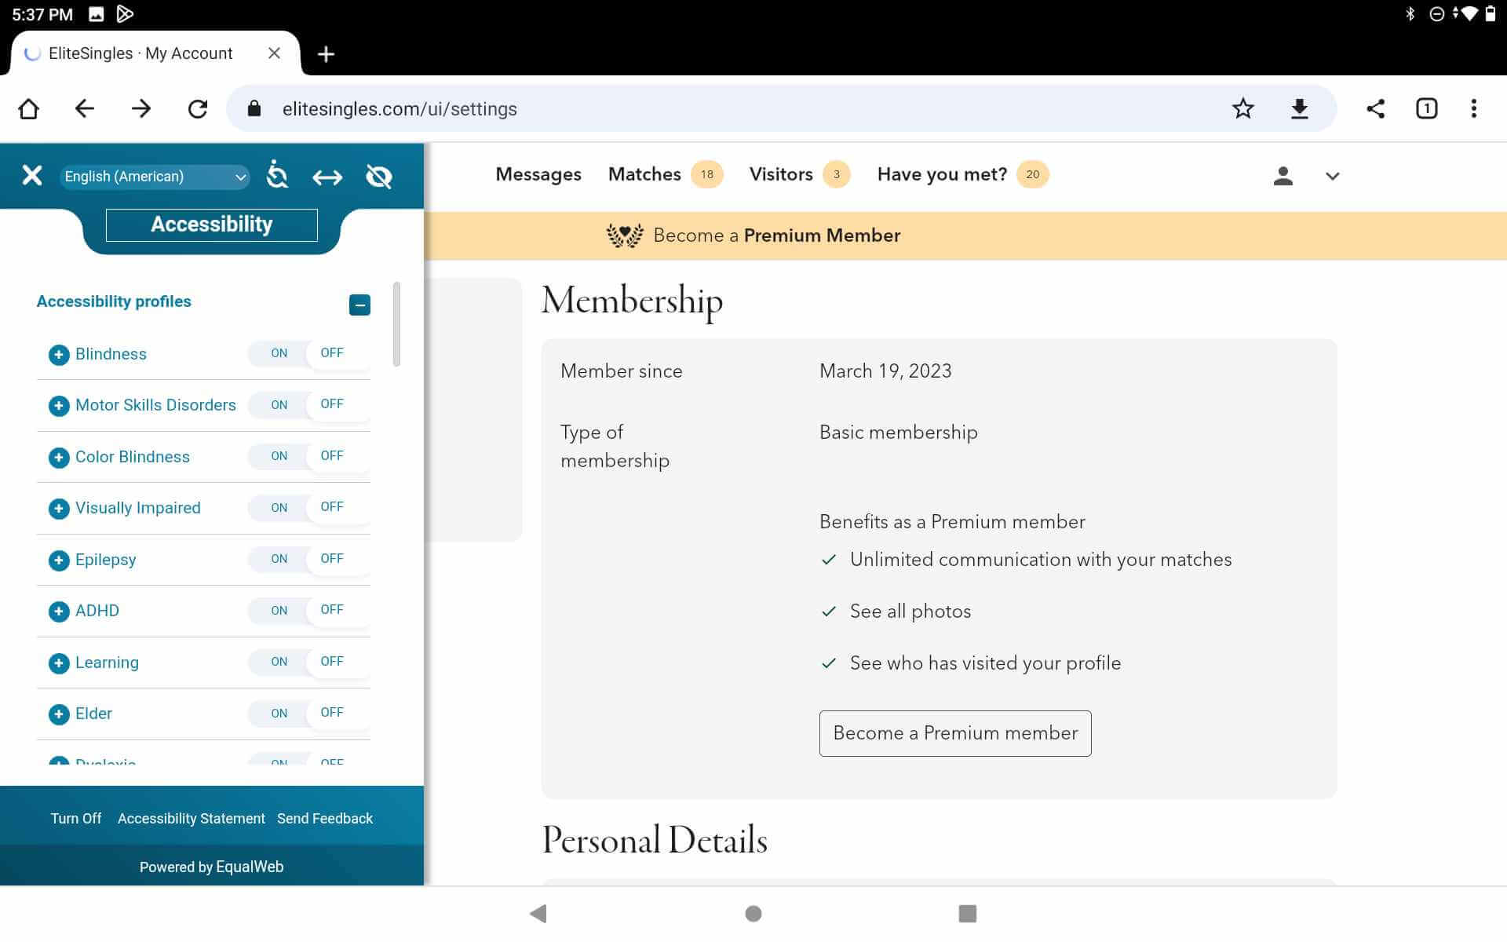The image size is (1507, 942).
Task: Click the profile person icon
Action: 1283,176
